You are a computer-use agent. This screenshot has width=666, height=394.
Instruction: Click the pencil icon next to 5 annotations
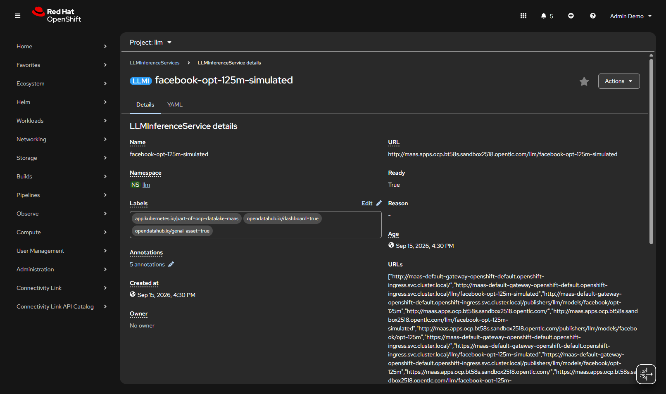[171, 264]
